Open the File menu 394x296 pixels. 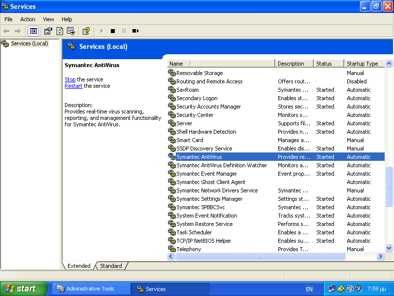[8, 19]
